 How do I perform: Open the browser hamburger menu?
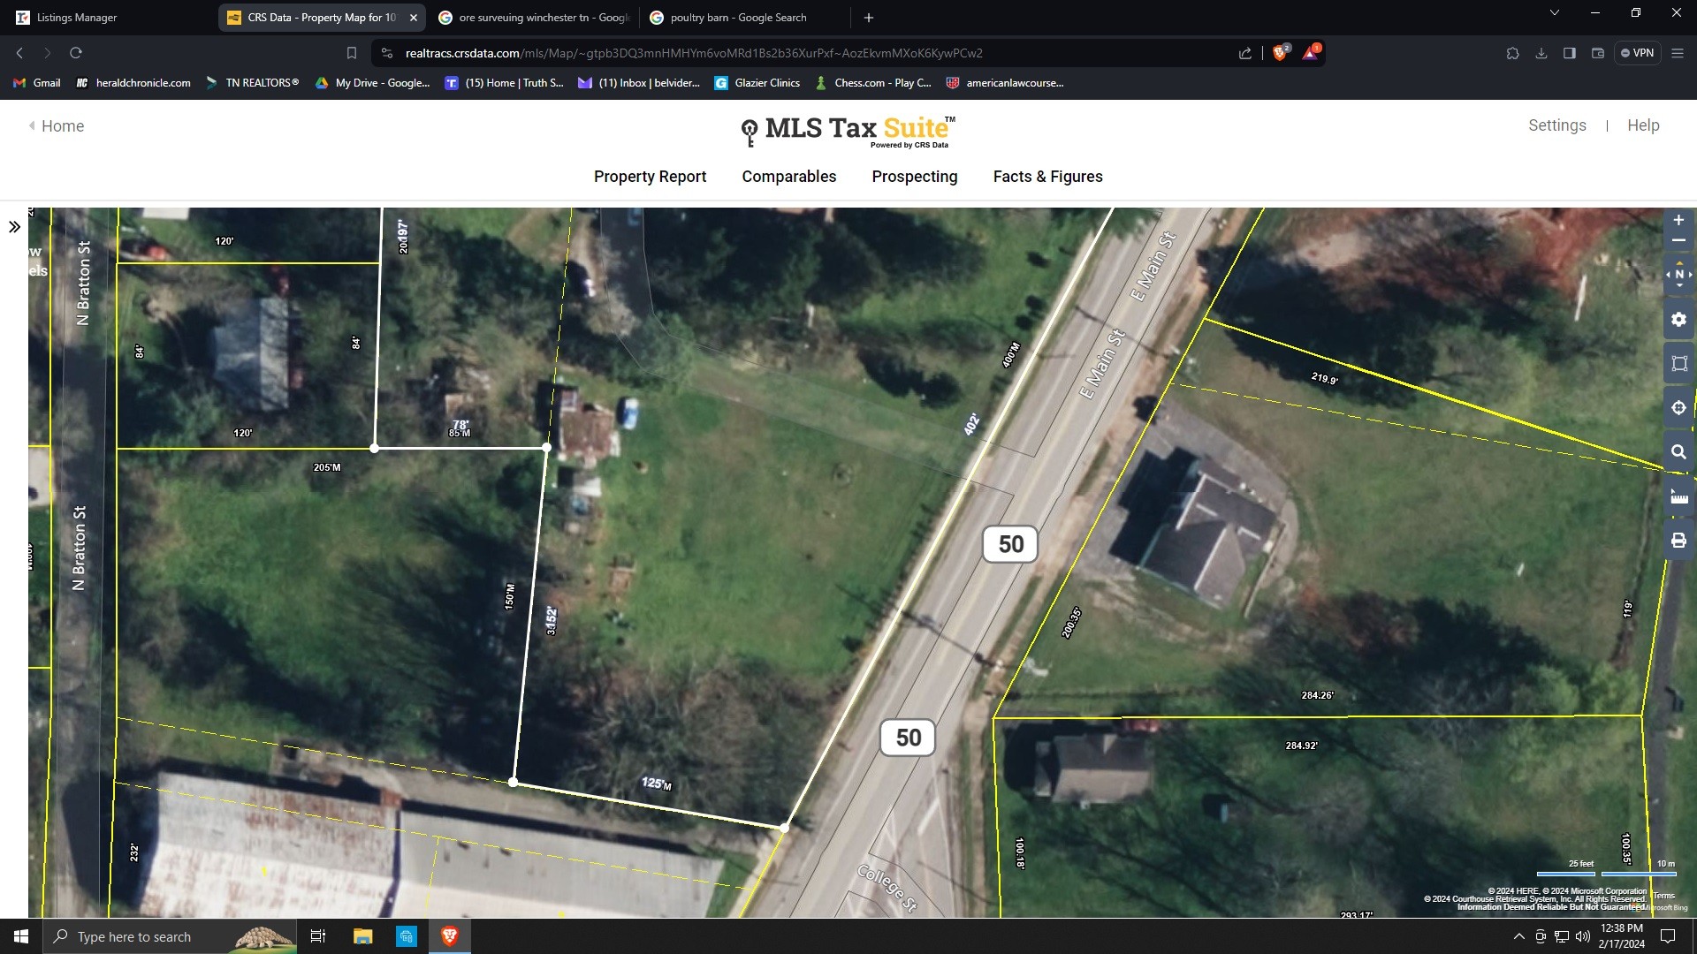click(x=1677, y=53)
